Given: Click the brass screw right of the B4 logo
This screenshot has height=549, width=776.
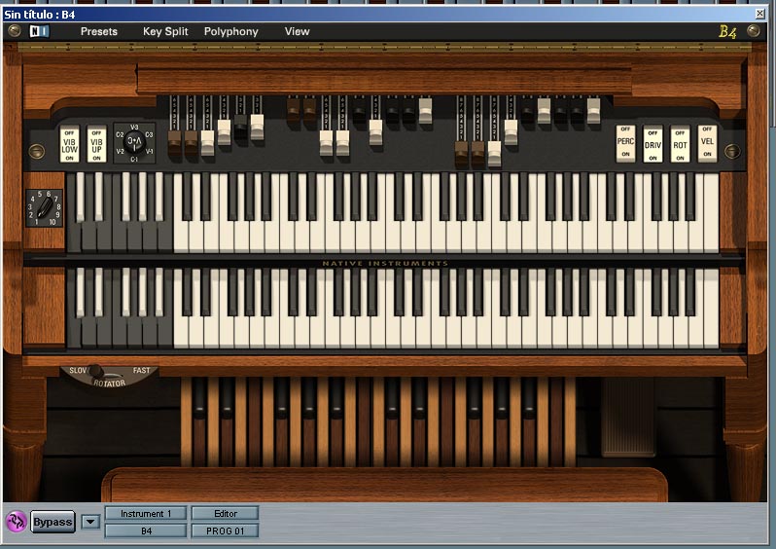Looking at the screenshot, I should [x=754, y=31].
